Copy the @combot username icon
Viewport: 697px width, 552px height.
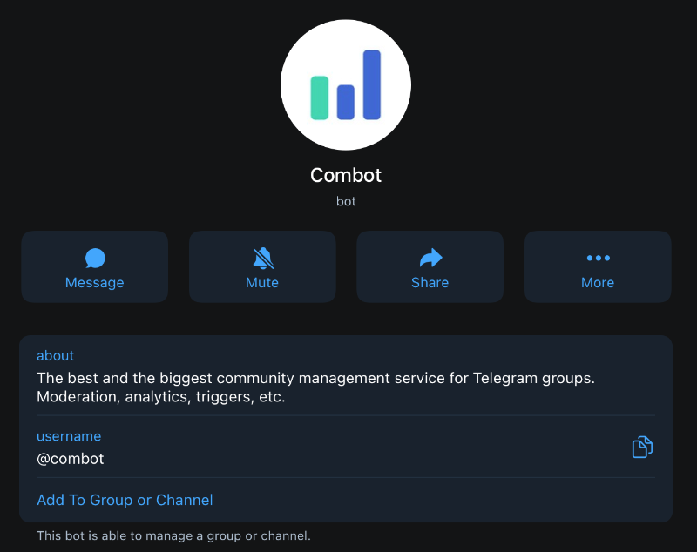[642, 447]
